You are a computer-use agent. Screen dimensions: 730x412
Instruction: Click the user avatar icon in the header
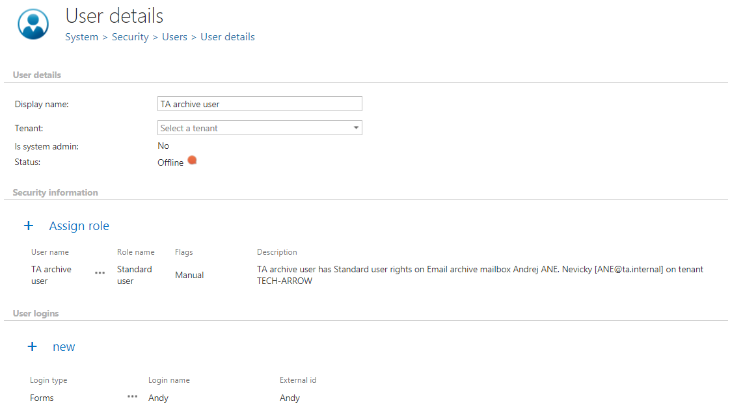coord(33,24)
